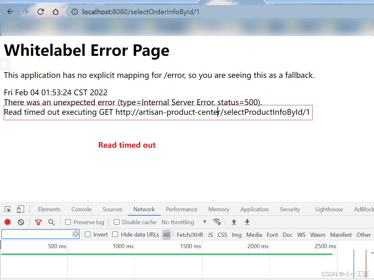374x280 pixels.
Task: Open network search magnifier
Action: pyautogui.click(x=52, y=222)
